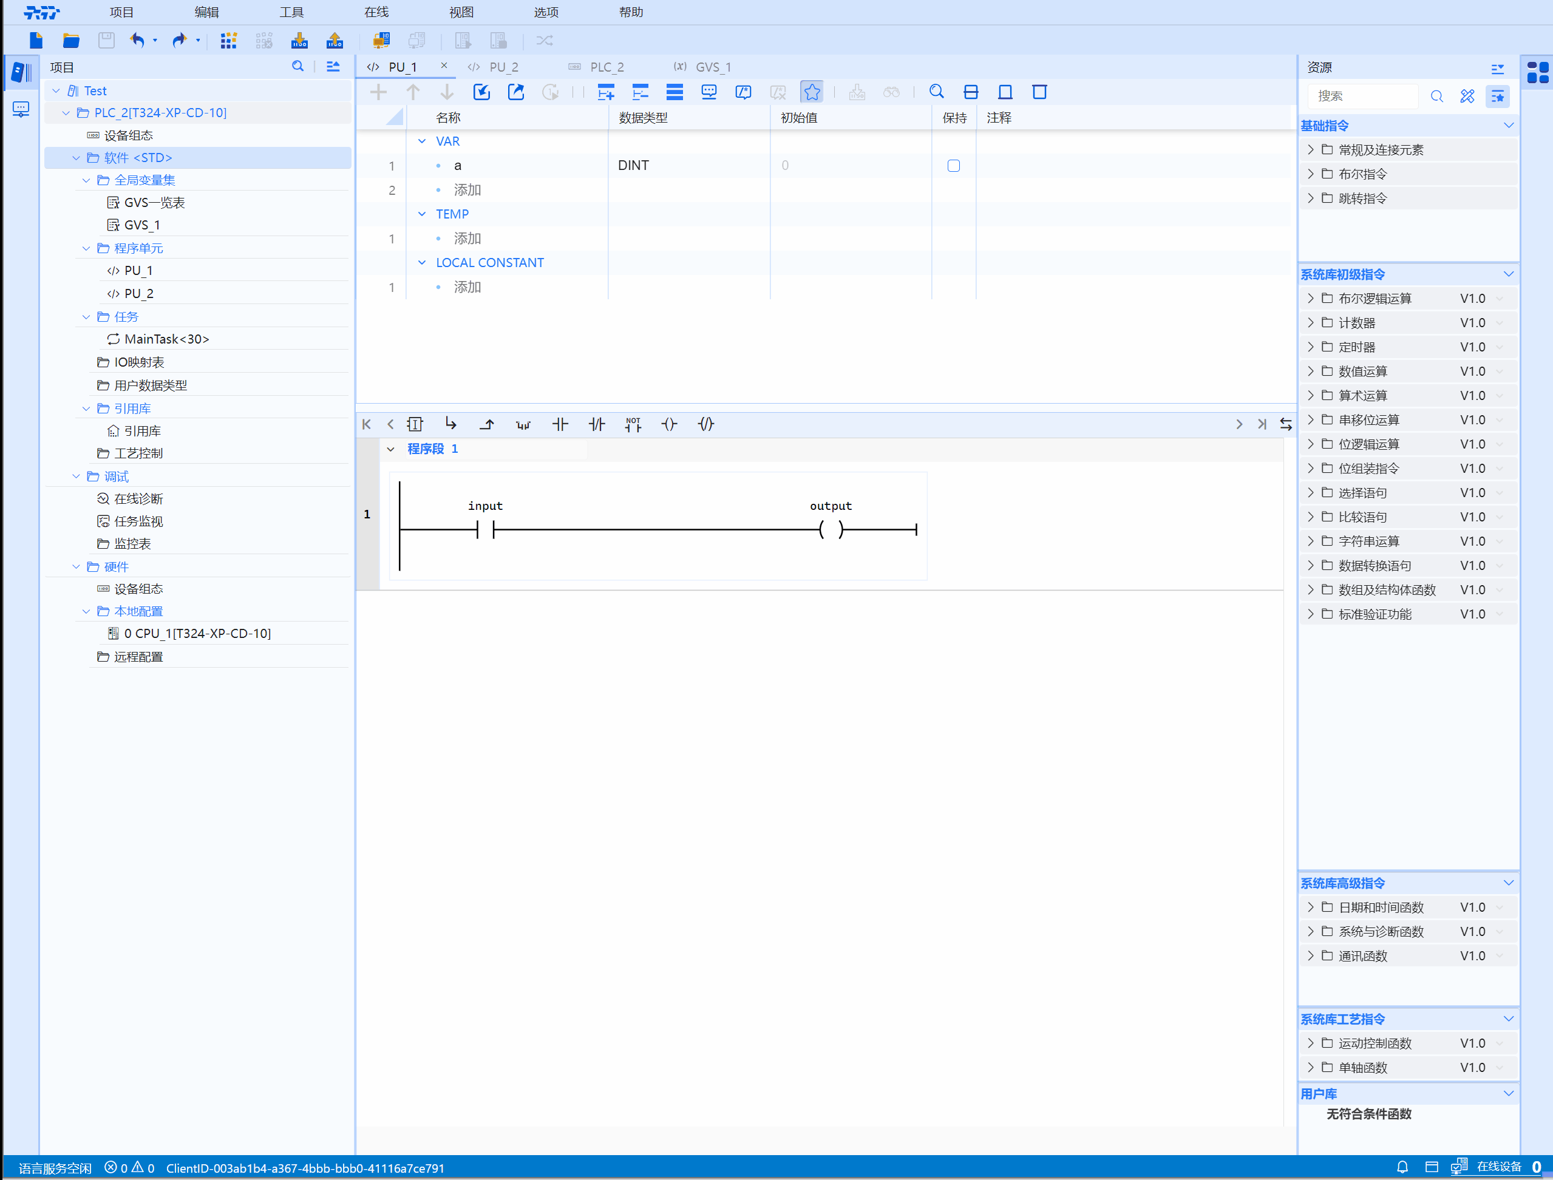Toggle the star favorites button in variable toolbar

point(812,92)
